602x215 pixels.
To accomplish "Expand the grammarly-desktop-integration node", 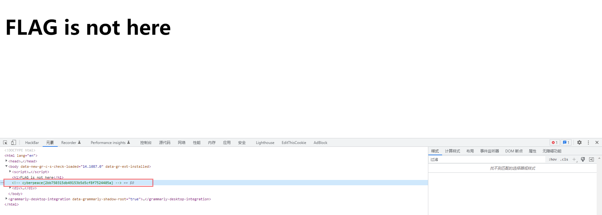I will click(6, 199).
